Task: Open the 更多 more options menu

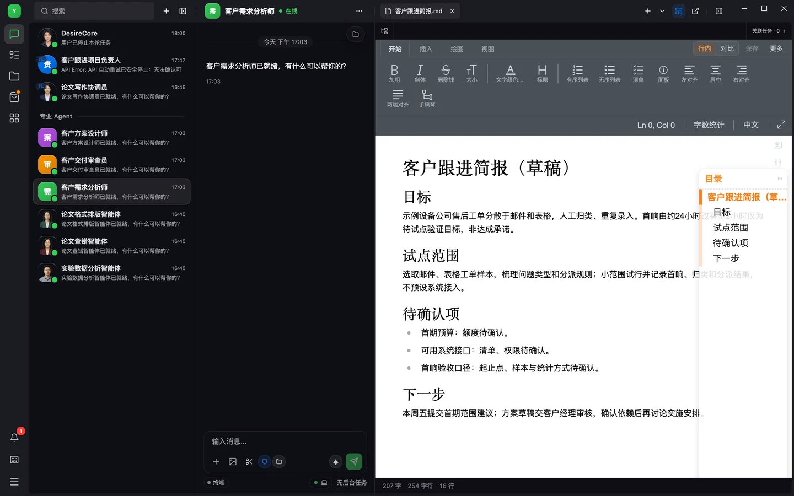Action: click(776, 48)
